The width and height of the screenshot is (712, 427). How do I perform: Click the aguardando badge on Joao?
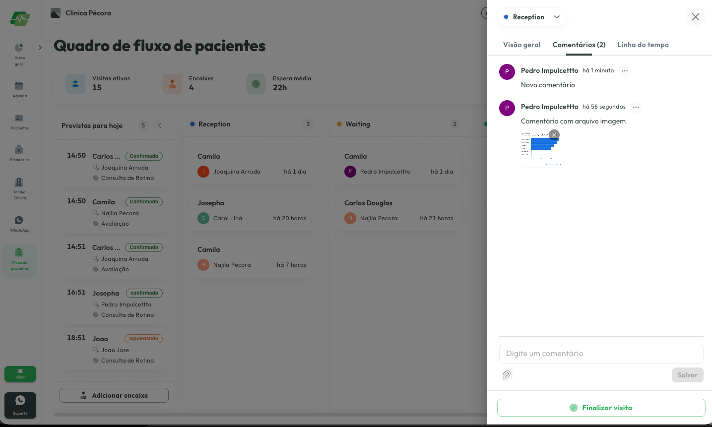pos(143,339)
